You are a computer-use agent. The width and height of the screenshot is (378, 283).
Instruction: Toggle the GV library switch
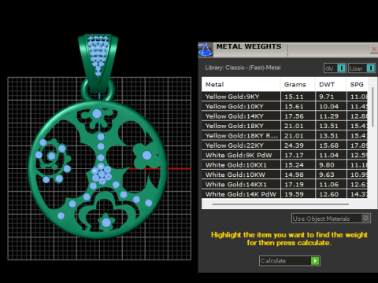335,68
